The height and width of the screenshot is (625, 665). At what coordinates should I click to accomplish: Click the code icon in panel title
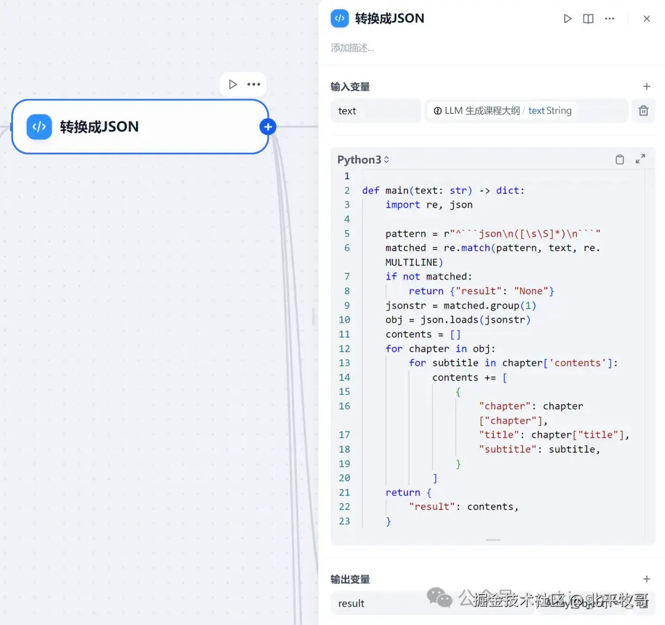point(339,18)
